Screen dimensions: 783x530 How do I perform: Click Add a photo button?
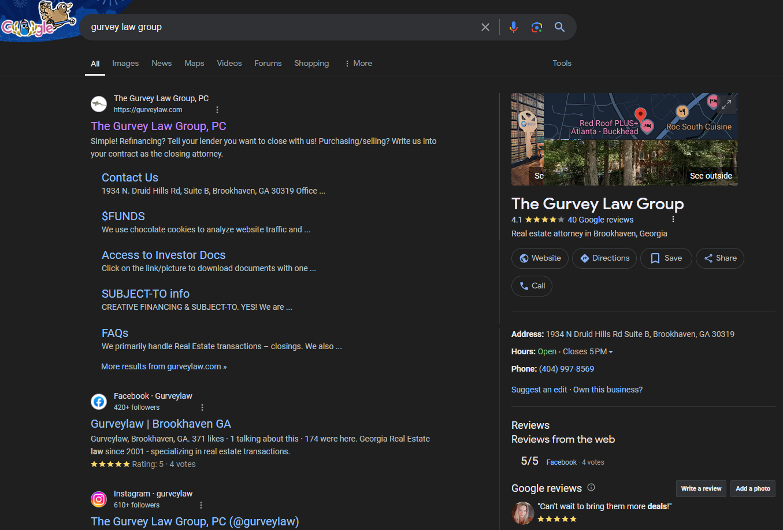[x=753, y=488]
